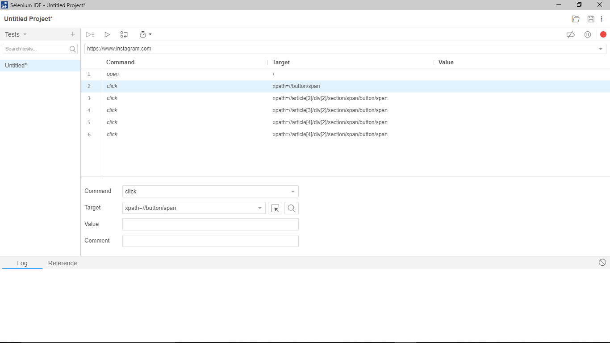Save the project
The width and height of the screenshot is (610, 343).
(590, 19)
